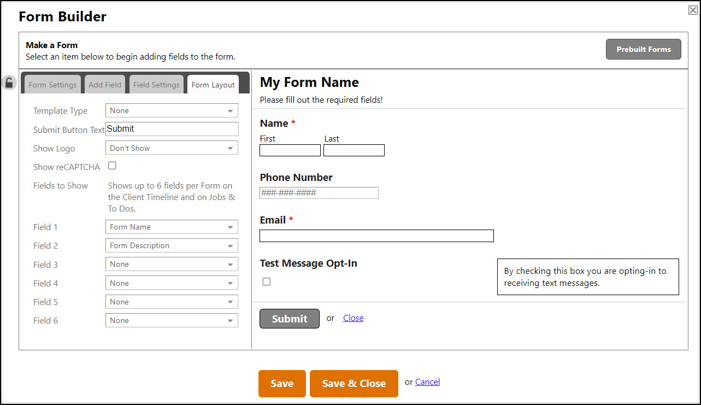Check the Test Message Opt-In box
701x405 pixels.
pos(266,281)
